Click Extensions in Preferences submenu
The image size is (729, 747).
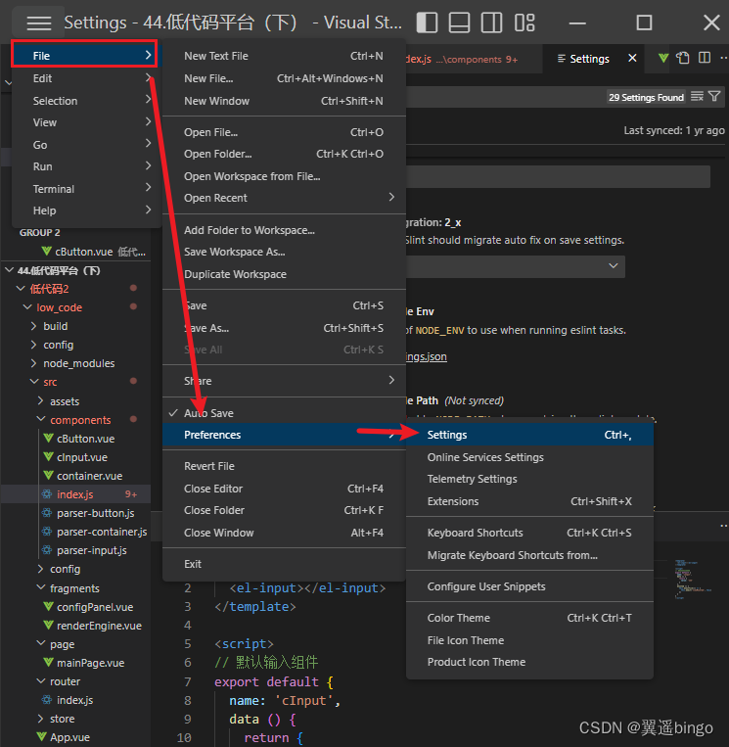pyautogui.click(x=529, y=501)
